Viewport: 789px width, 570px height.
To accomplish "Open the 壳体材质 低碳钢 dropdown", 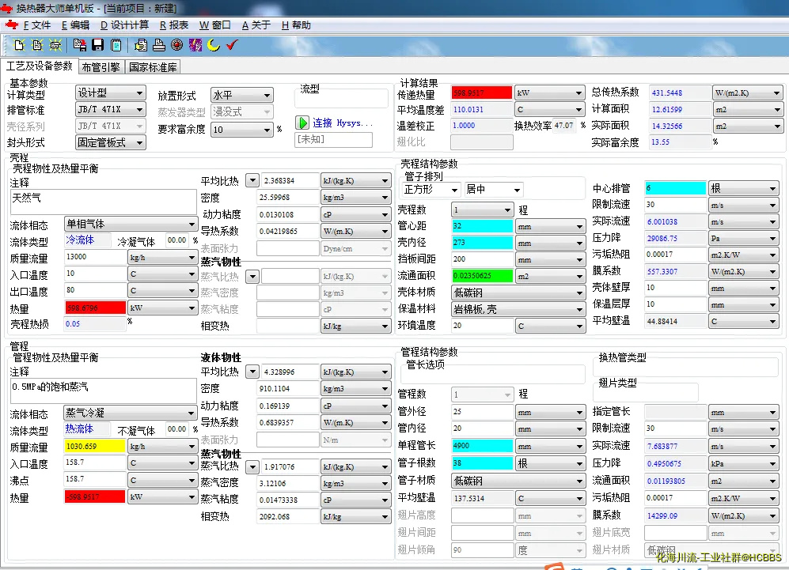I will pyautogui.click(x=518, y=293).
